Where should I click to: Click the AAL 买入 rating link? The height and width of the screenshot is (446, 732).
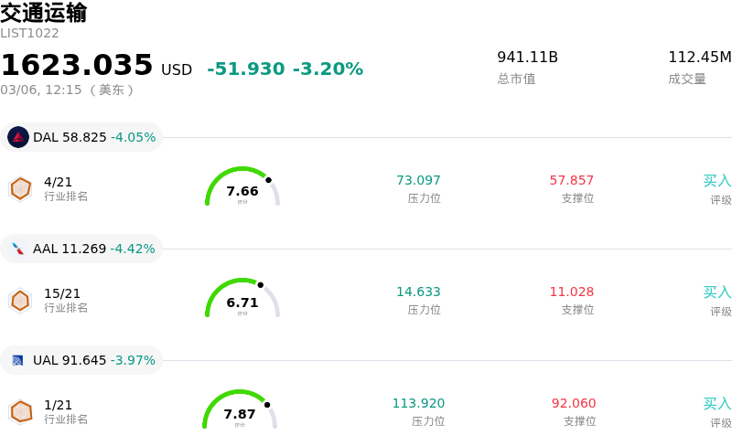[716, 292]
